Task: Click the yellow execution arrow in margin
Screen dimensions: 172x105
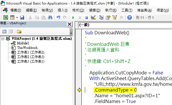Action: click(79, 90)
